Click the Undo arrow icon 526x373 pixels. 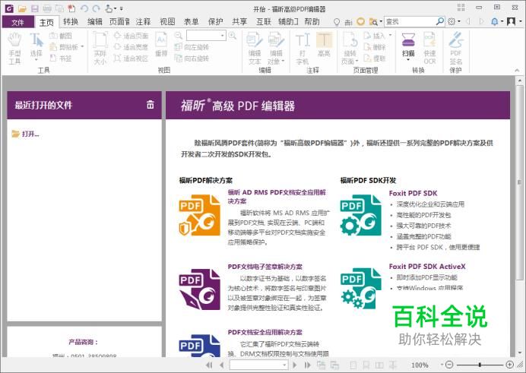point(84,8)
